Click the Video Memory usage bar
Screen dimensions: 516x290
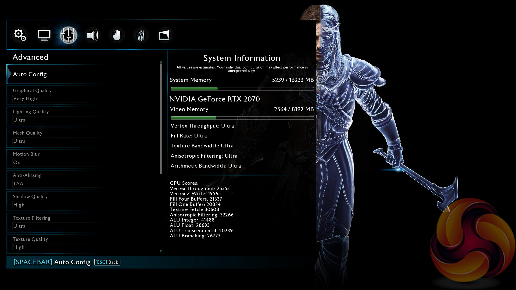(x=242, y=118)
